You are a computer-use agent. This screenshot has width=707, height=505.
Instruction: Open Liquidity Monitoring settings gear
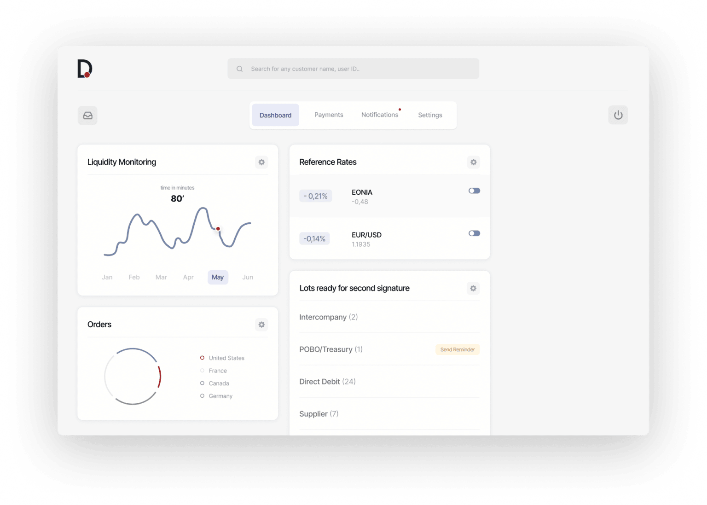261,162
